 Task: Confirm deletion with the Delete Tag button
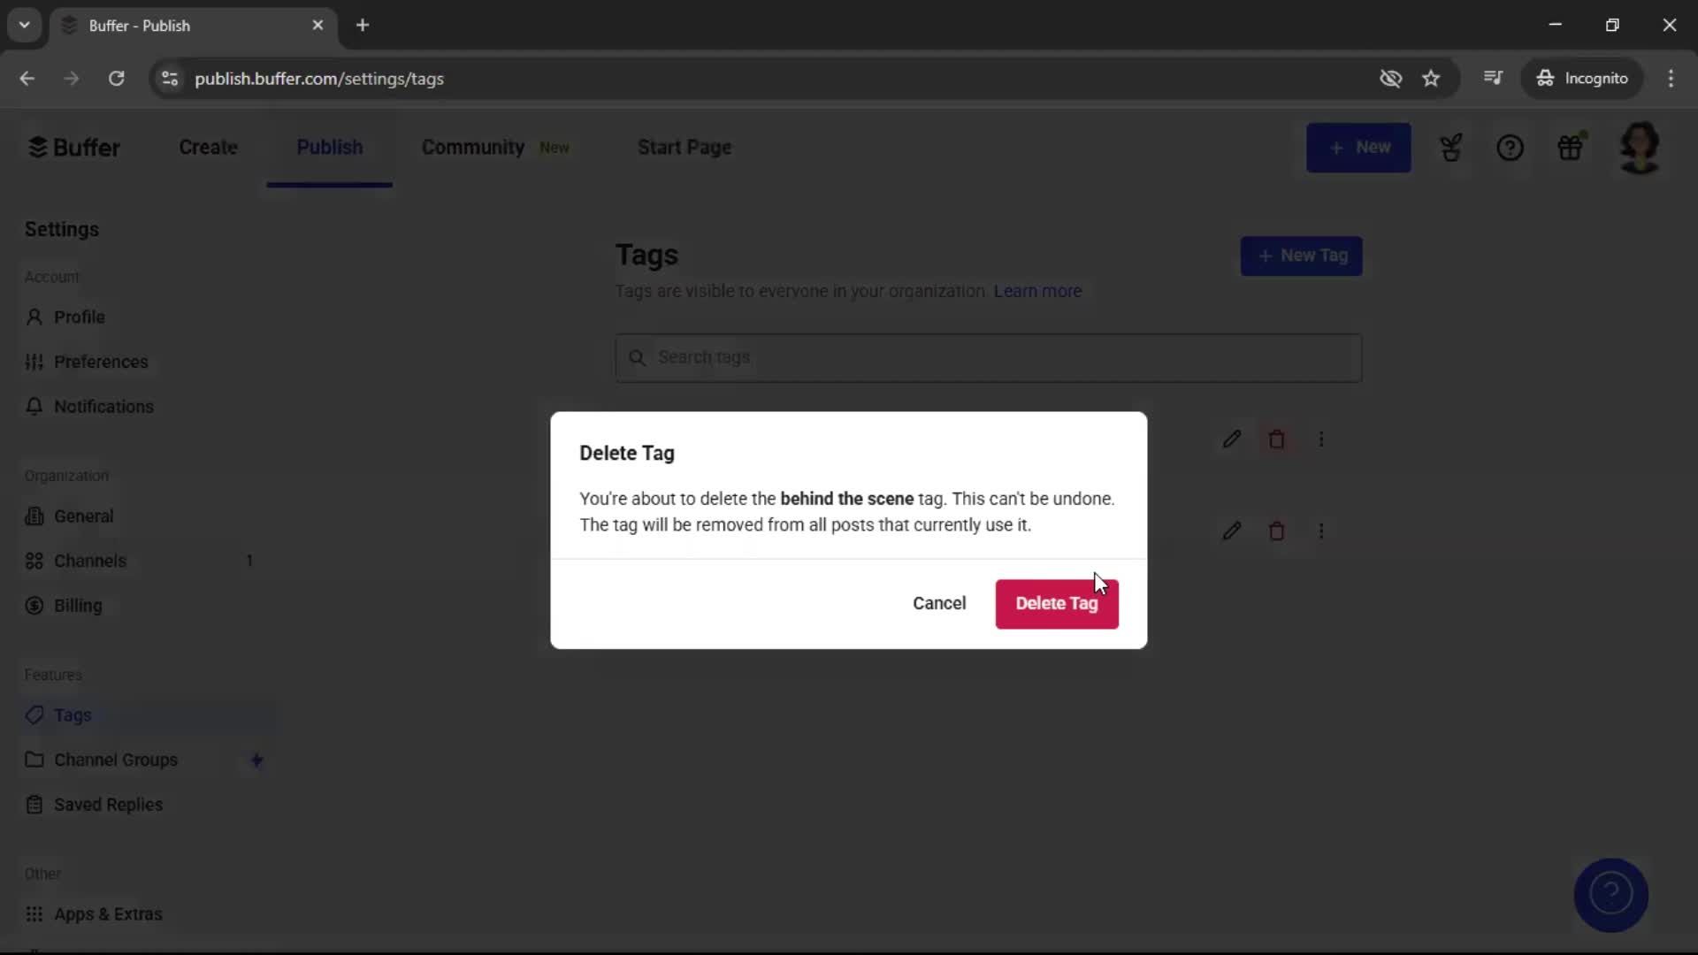(1057, 603)
